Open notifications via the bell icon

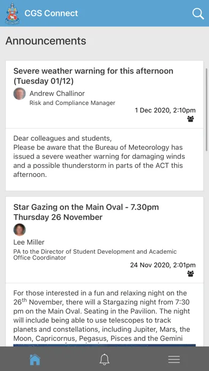point(104,359)
